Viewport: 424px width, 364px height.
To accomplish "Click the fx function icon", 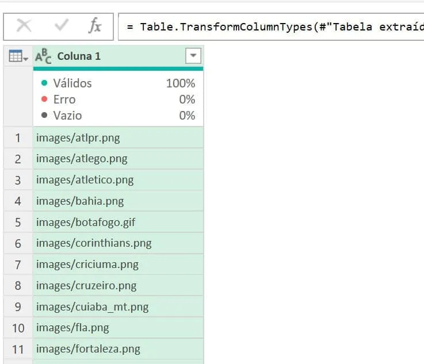I will (95, 26).
